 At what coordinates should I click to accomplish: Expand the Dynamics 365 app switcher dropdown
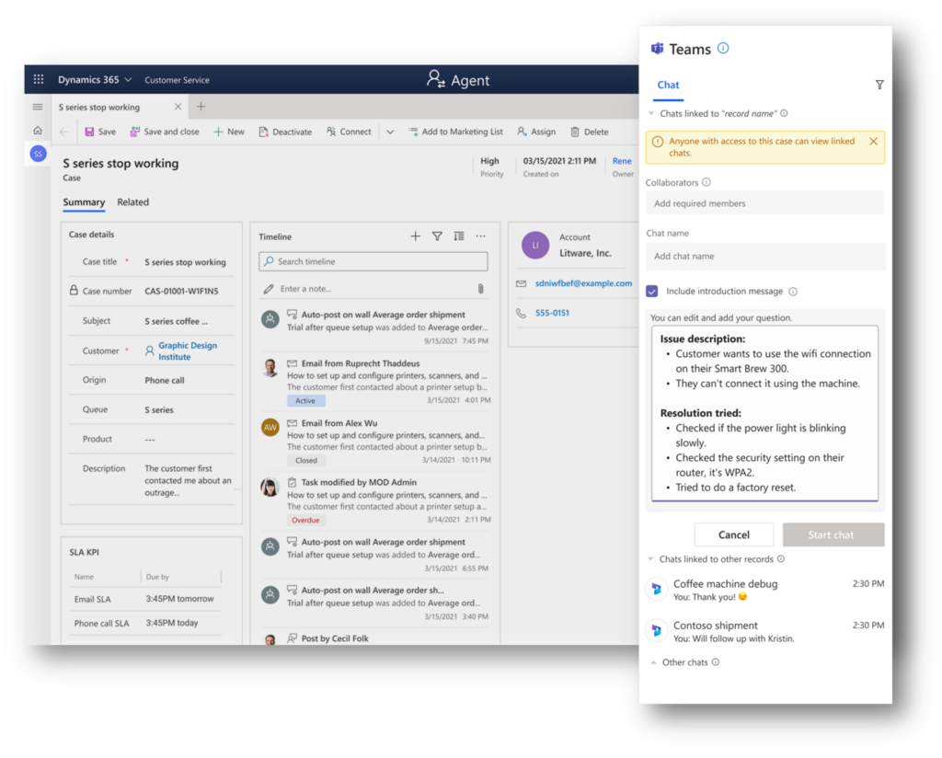[128, 80]
